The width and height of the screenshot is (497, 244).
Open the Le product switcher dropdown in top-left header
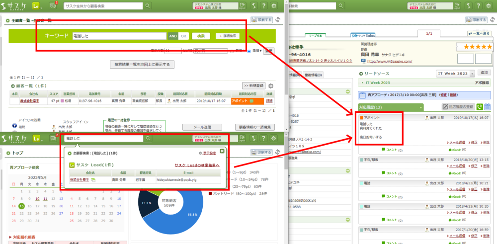[x=40, y=5]
